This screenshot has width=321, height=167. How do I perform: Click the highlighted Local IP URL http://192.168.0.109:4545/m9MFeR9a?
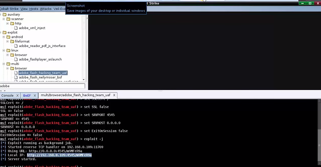(x=59, y=155)
